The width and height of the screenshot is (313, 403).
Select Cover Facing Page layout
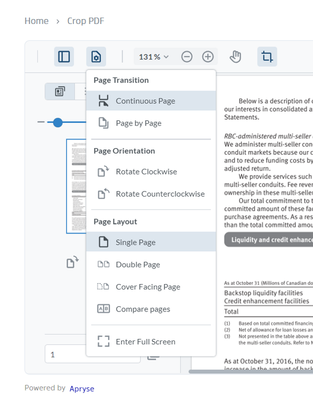151,287
